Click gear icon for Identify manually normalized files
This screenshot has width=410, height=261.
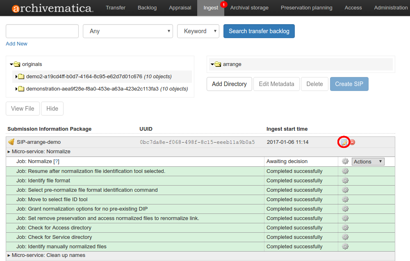point(345,247)
